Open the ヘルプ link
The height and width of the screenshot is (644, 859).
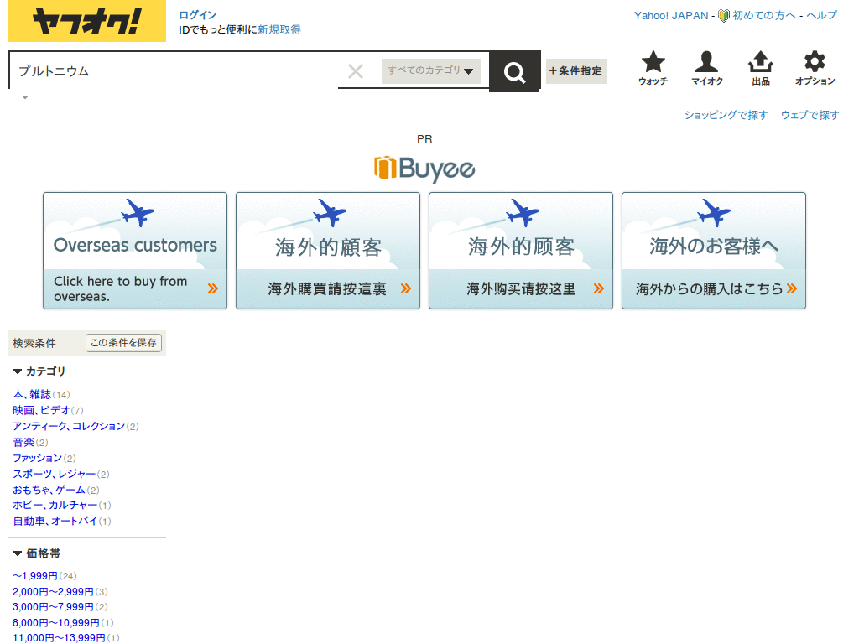821,16
